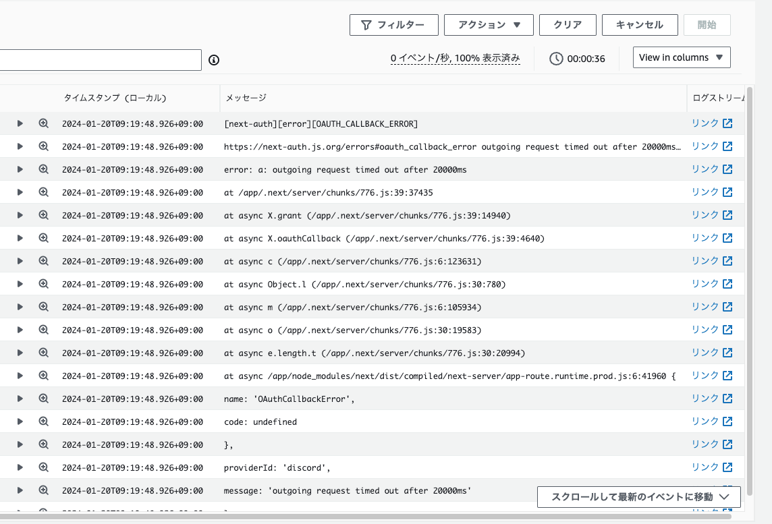
Task: Open リンク for the 776.js:39:37435 row
Action: pyautogui.click(x=705, y=192)
